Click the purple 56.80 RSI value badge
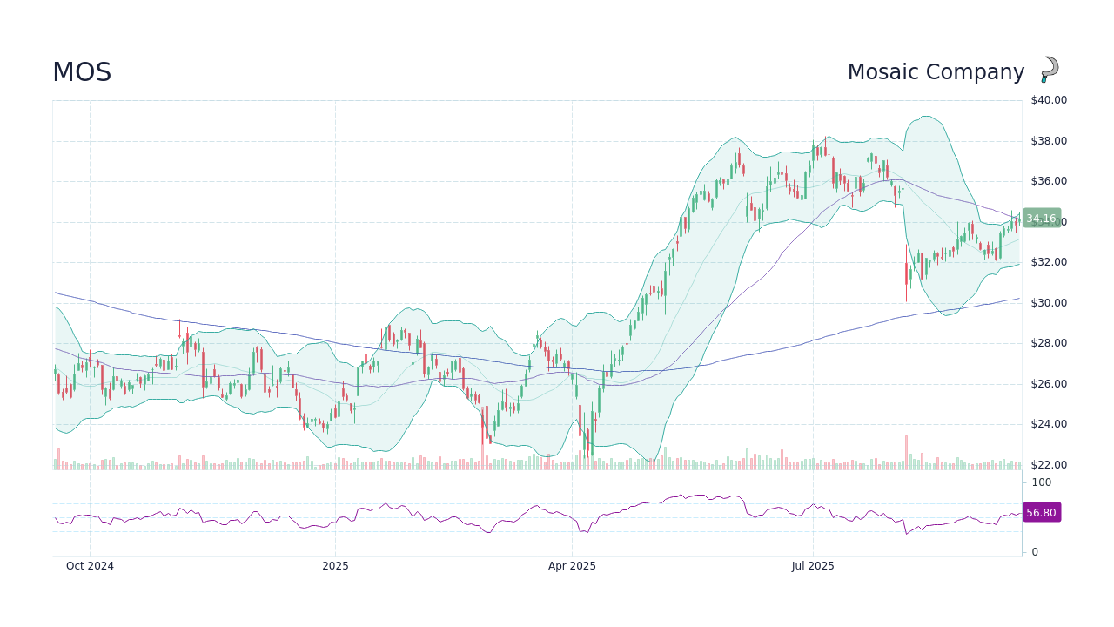 (x=1040, y=513)
